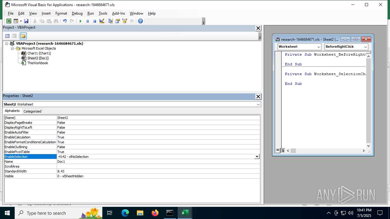Switch to the Categorized tab

(x=32, y=111)
